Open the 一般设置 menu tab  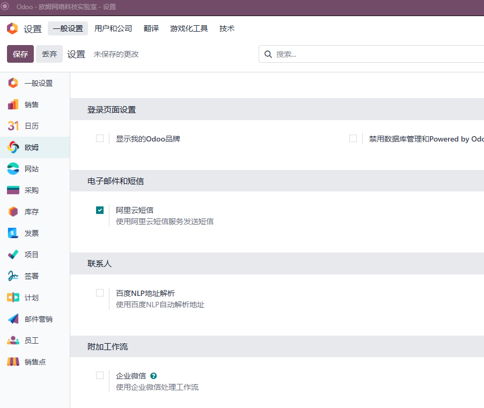coord(68,28)
